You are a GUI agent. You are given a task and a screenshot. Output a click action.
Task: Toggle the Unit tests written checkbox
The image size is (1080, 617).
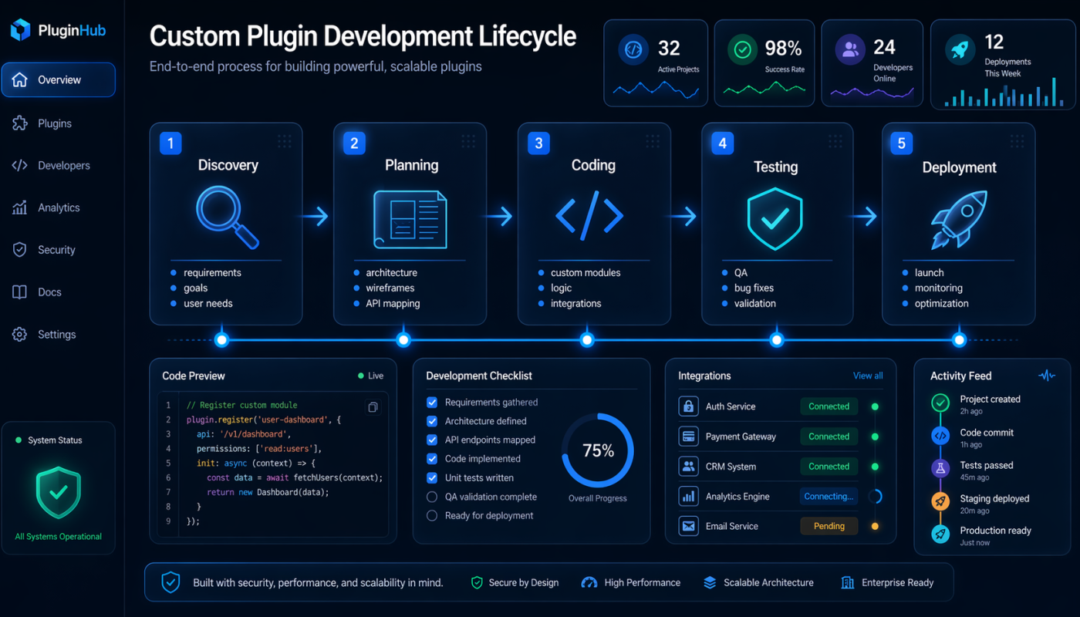pos(432,478)
